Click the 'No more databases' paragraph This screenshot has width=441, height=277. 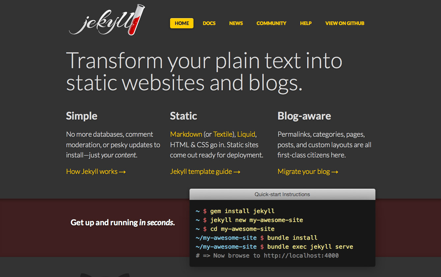(x=113, y=145)
